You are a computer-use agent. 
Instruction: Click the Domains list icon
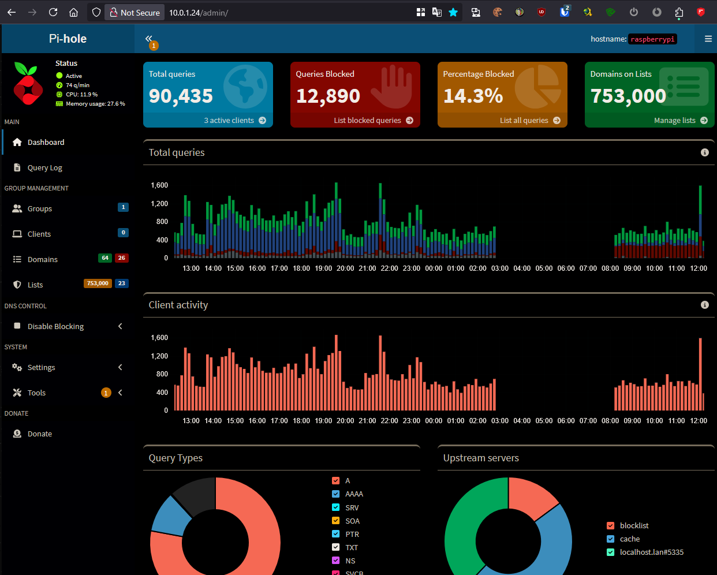17,259
